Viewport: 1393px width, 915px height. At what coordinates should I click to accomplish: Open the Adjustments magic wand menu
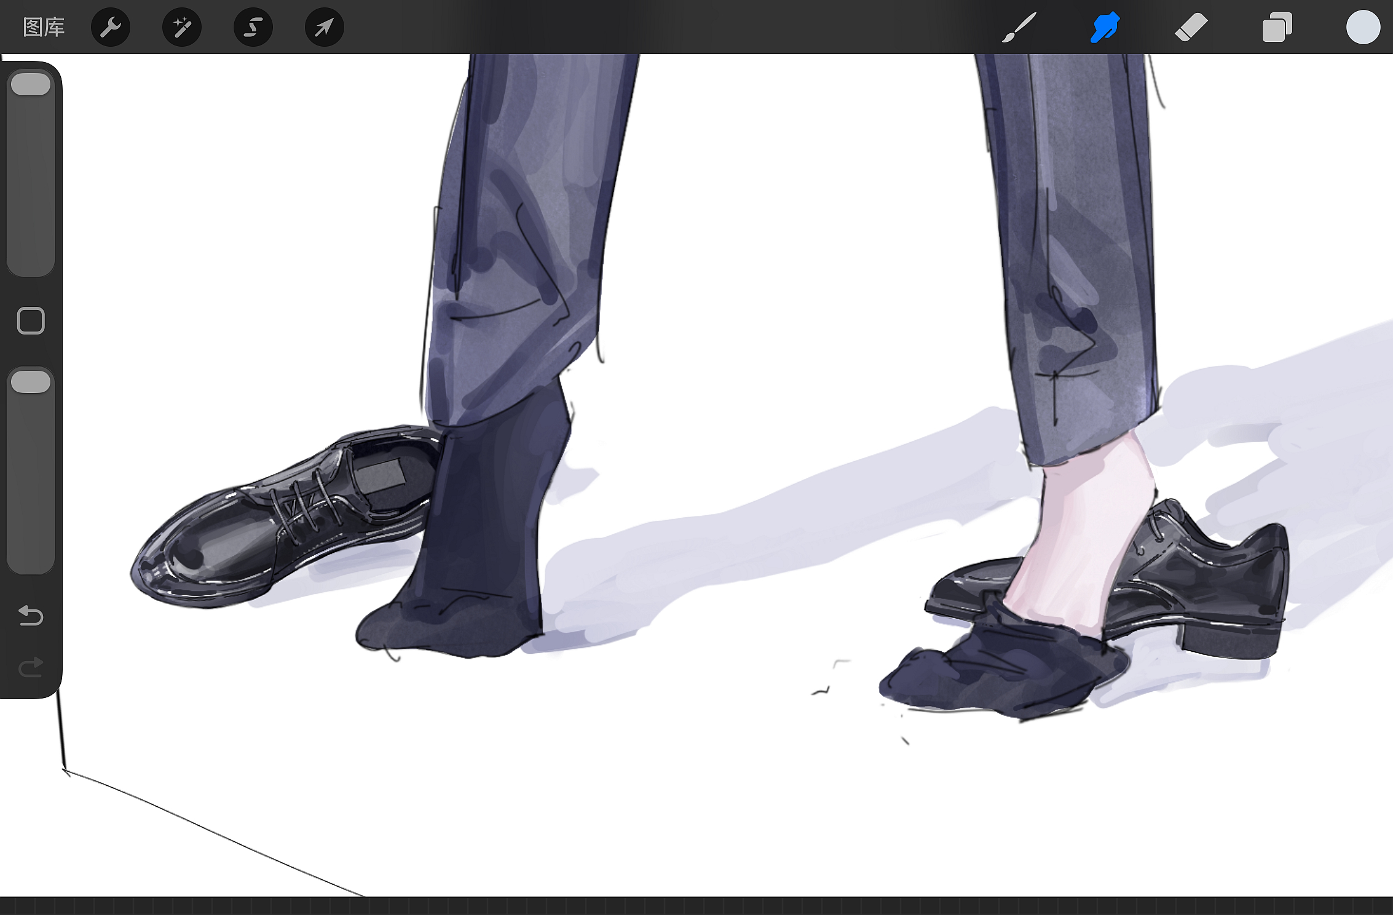click(x=182, y=27)
